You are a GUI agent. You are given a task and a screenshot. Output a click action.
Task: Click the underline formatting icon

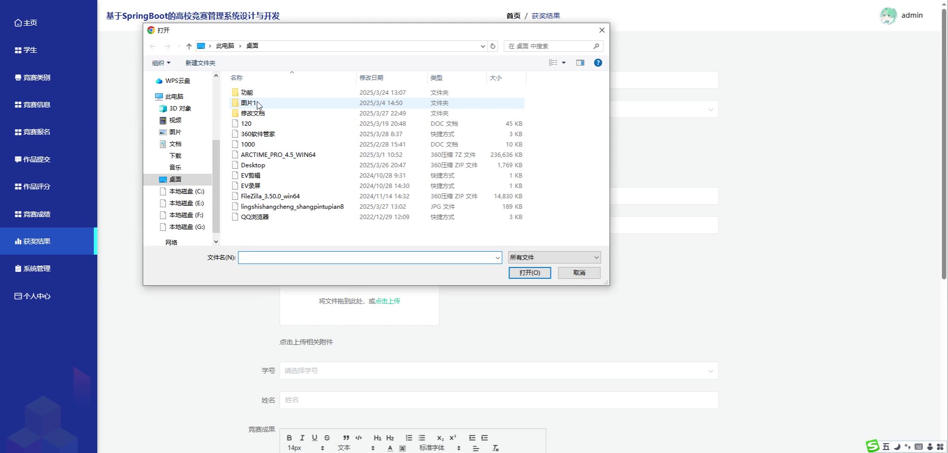(x=315, y=438)
